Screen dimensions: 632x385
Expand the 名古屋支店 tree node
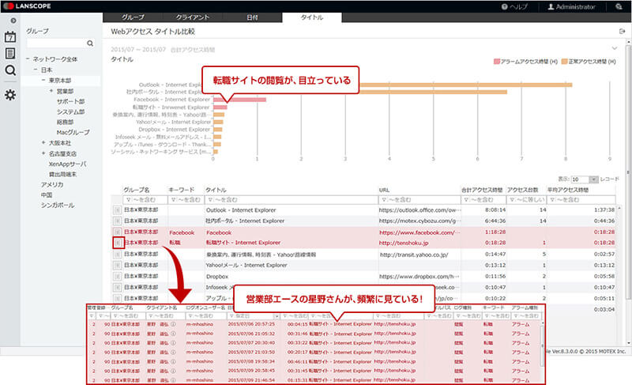pyautogui.click(x=43, y=153)
